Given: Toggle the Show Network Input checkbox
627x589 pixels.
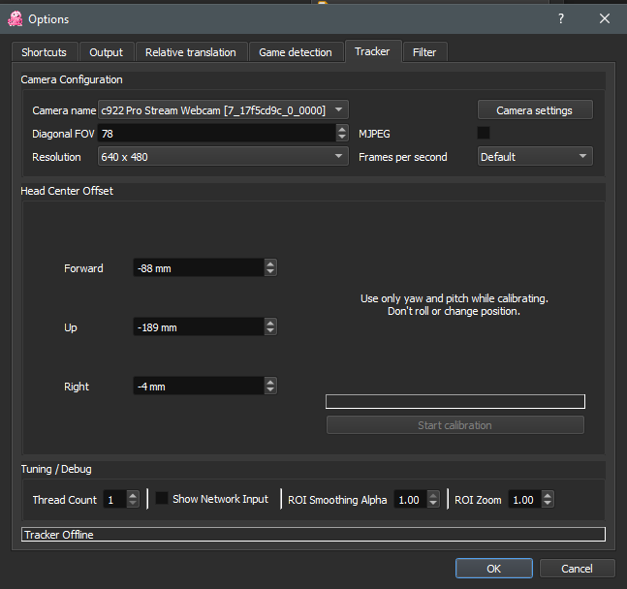Looking at the screenshot, I should (163, 499).
